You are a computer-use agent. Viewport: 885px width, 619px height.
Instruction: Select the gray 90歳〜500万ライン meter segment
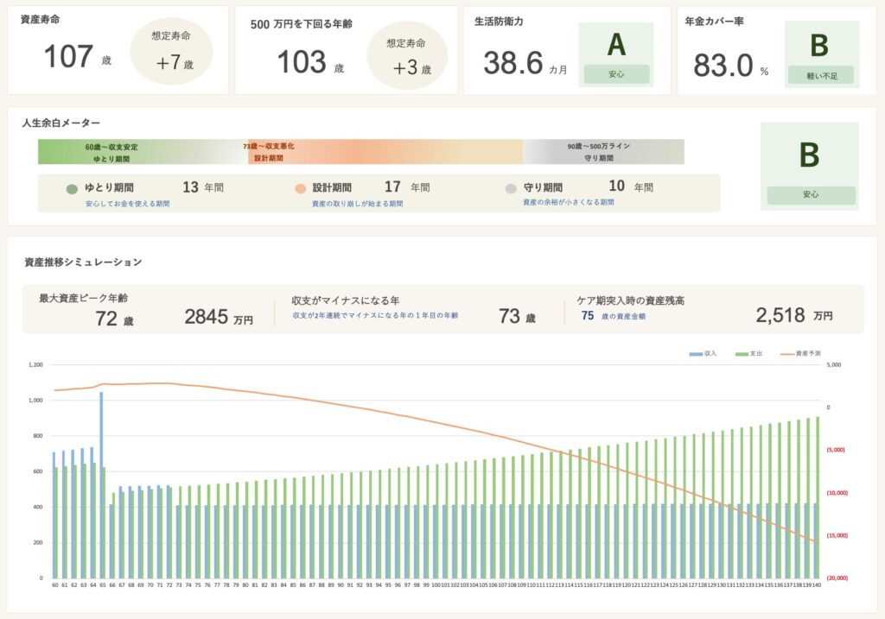pyautogui.click(x=603, y=153)
